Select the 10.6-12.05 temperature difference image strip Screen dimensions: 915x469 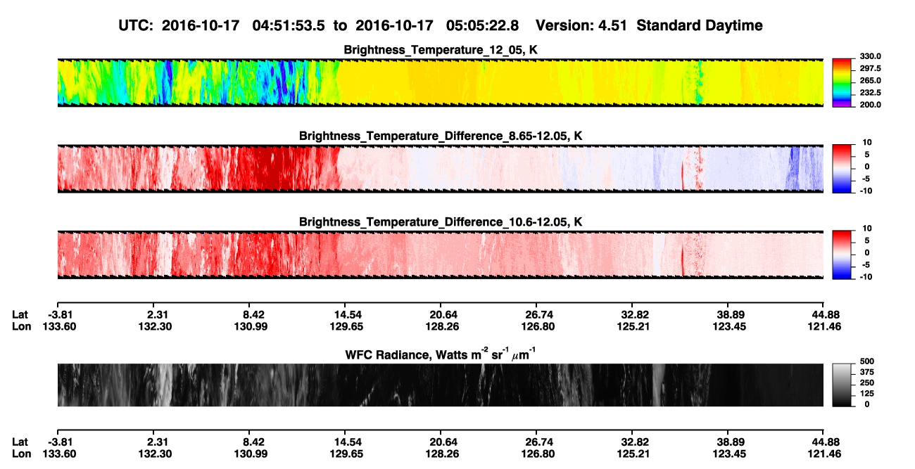coord(440,255)
